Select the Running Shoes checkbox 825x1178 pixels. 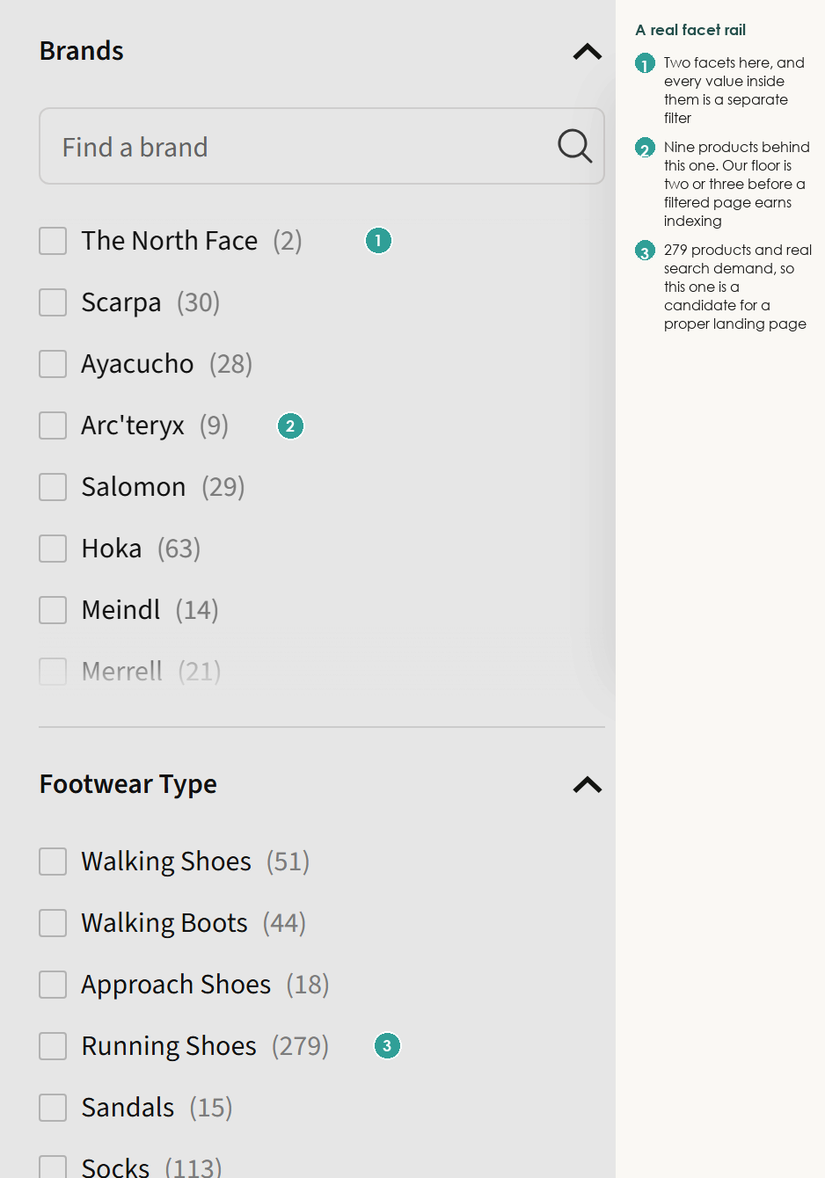pos(53,1046)
